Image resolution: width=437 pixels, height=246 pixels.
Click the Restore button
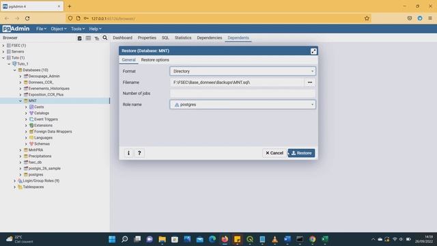coord(302,153)
